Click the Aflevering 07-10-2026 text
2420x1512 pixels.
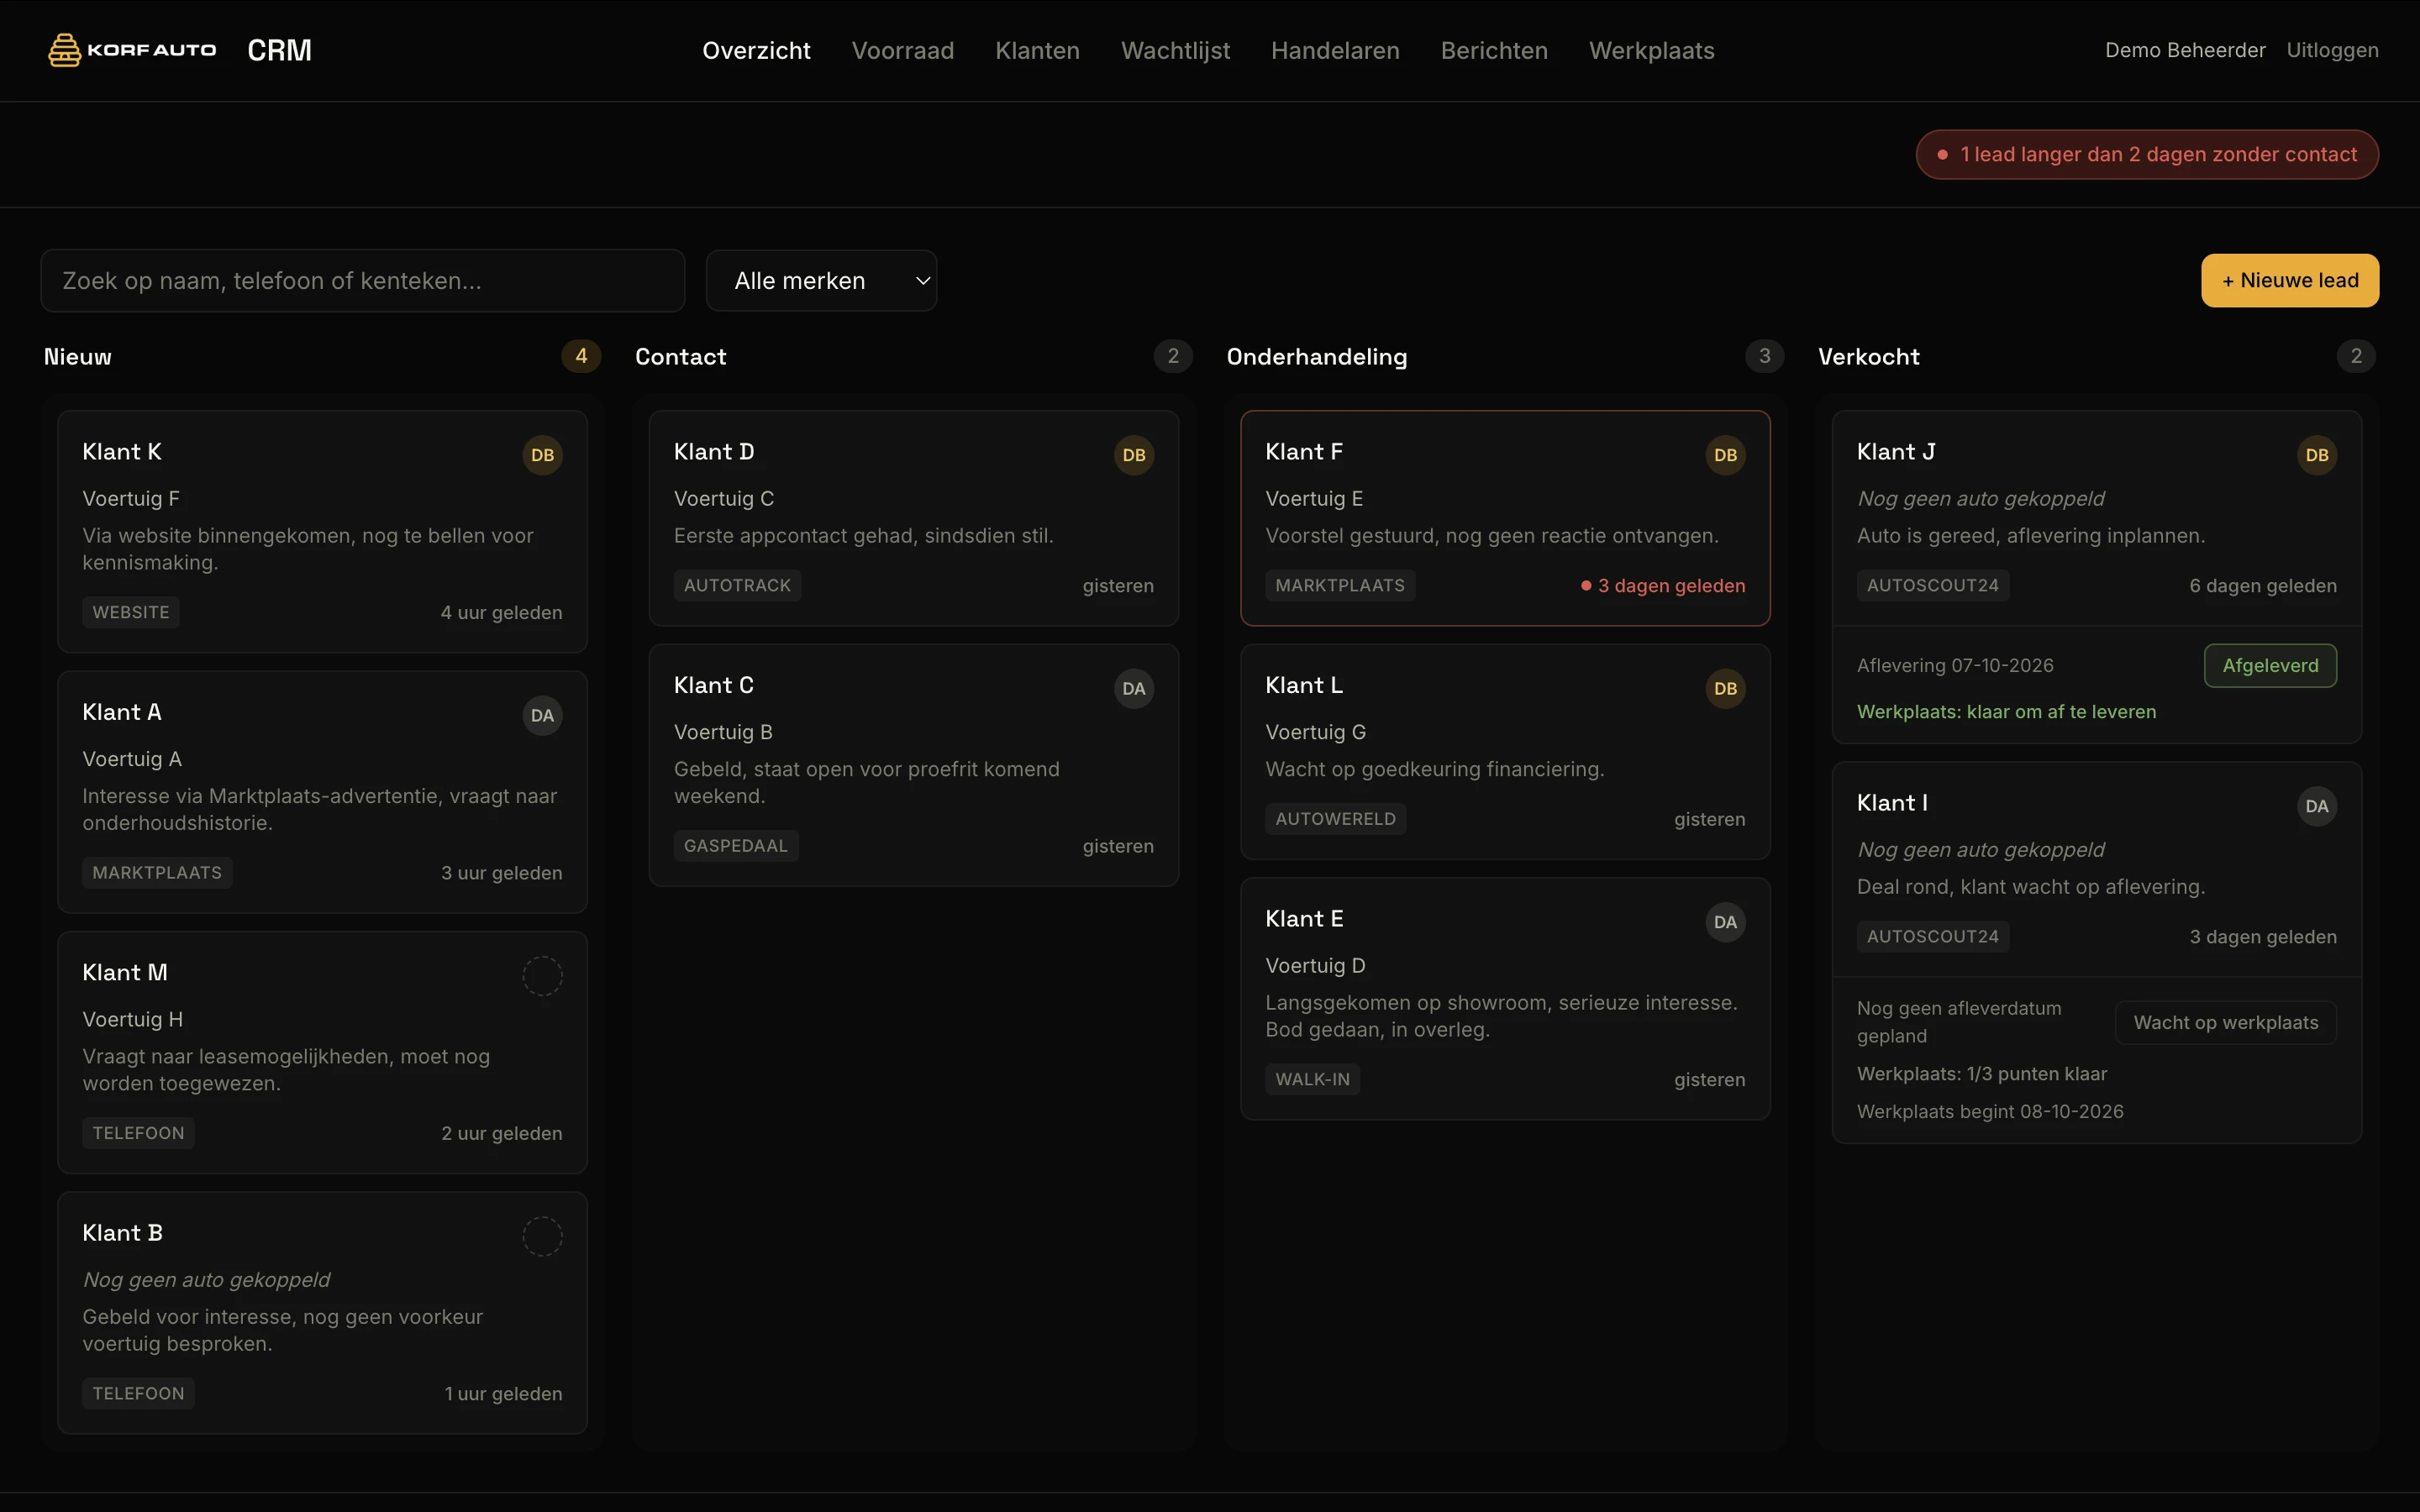[x=1955, y=666]
